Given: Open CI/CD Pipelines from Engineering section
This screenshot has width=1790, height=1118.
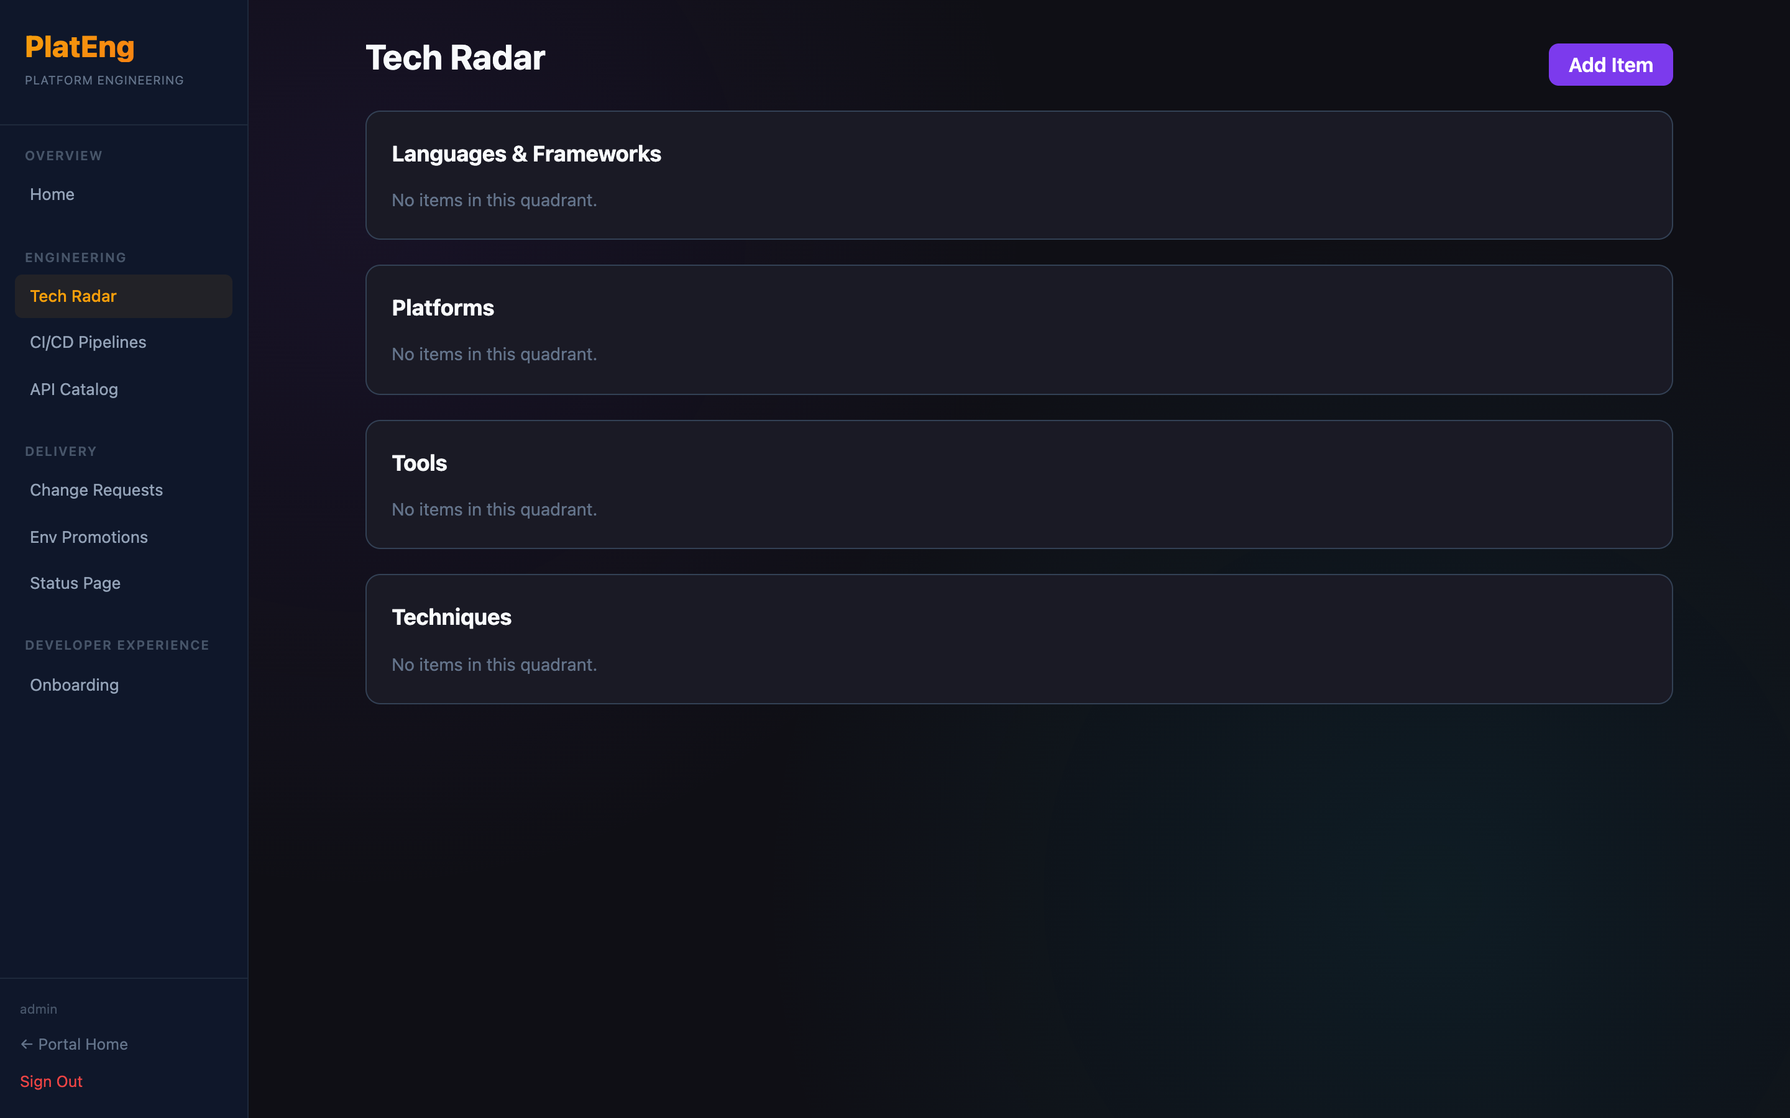Looking at the screenshot, I should click(87, 342).
